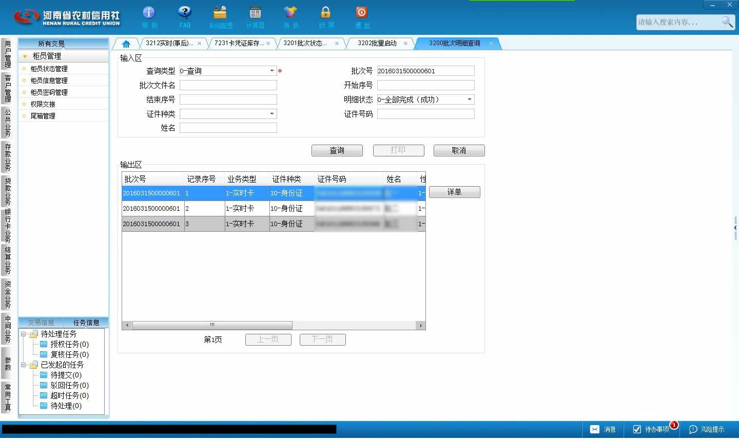
Task: Open 风险提示 risk alerts
Action: pos(707,429)
